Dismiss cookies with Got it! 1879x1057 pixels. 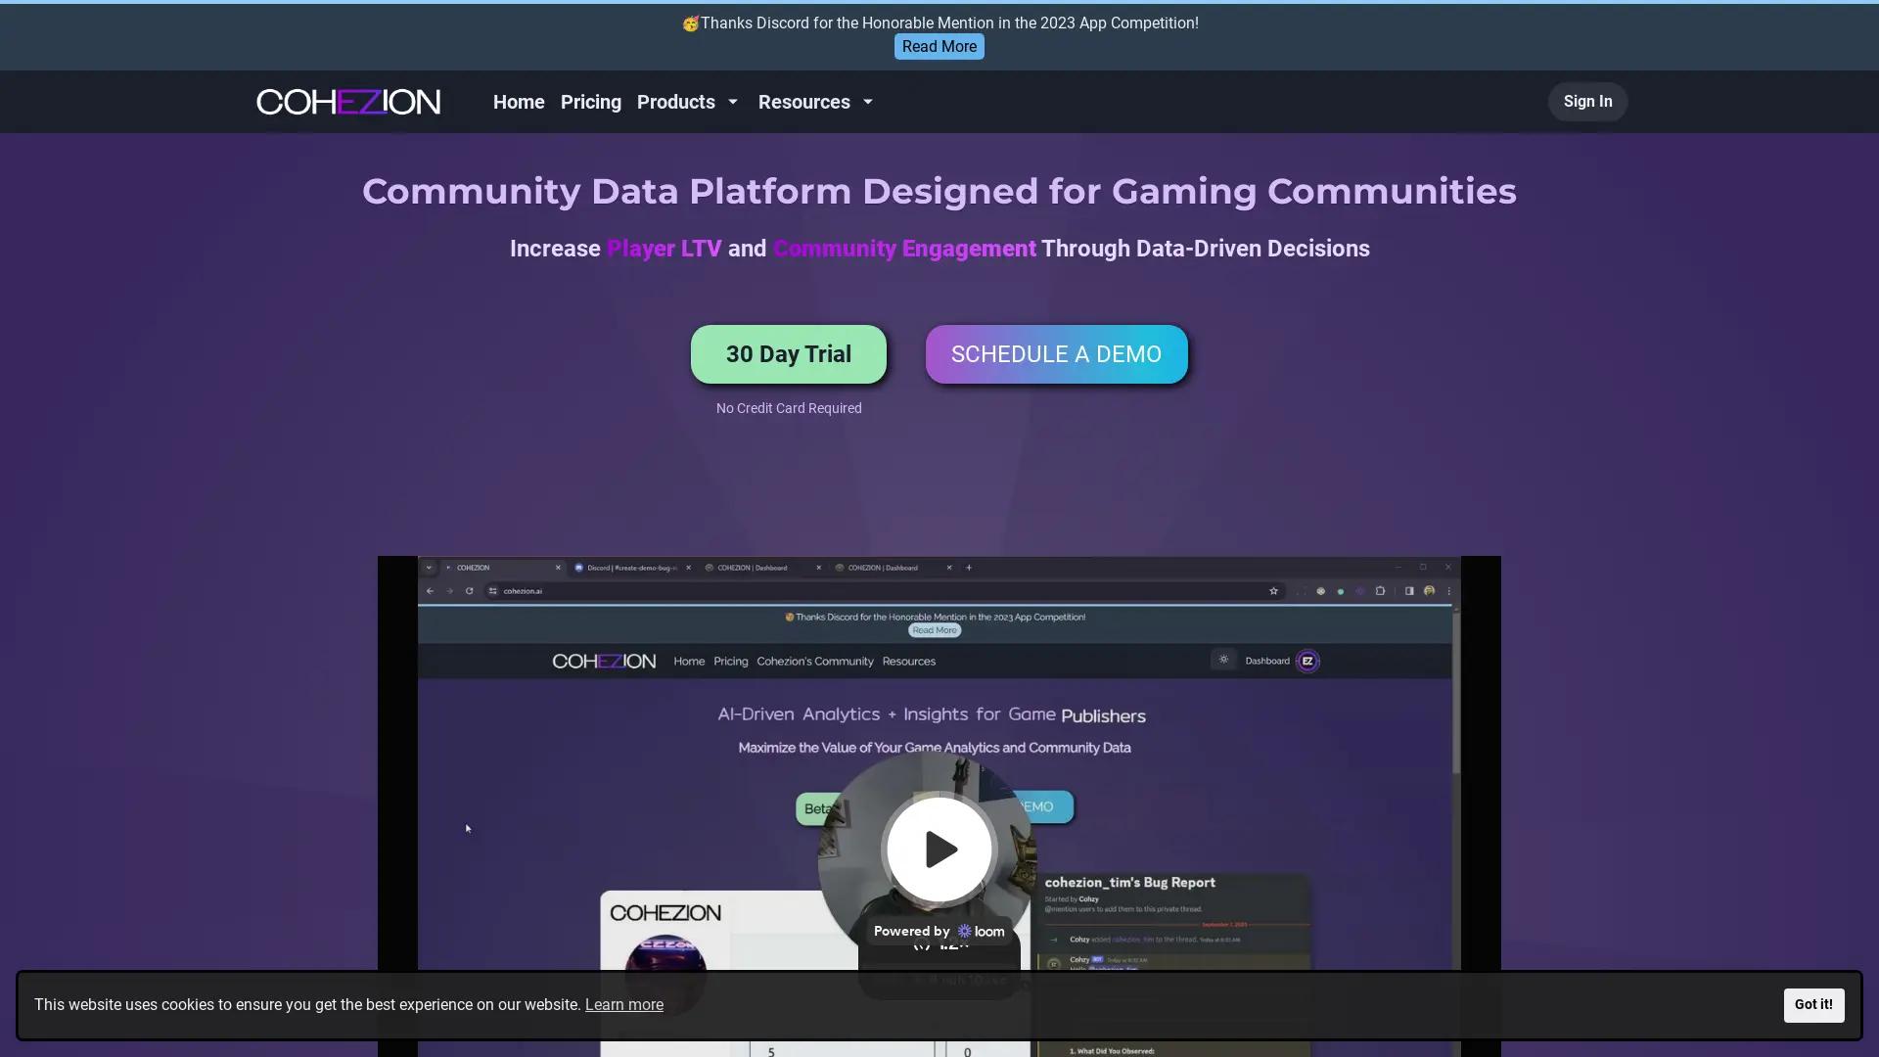pos(1813,1004)
